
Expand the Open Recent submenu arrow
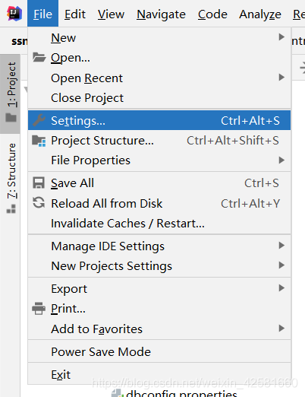point(281,78)
